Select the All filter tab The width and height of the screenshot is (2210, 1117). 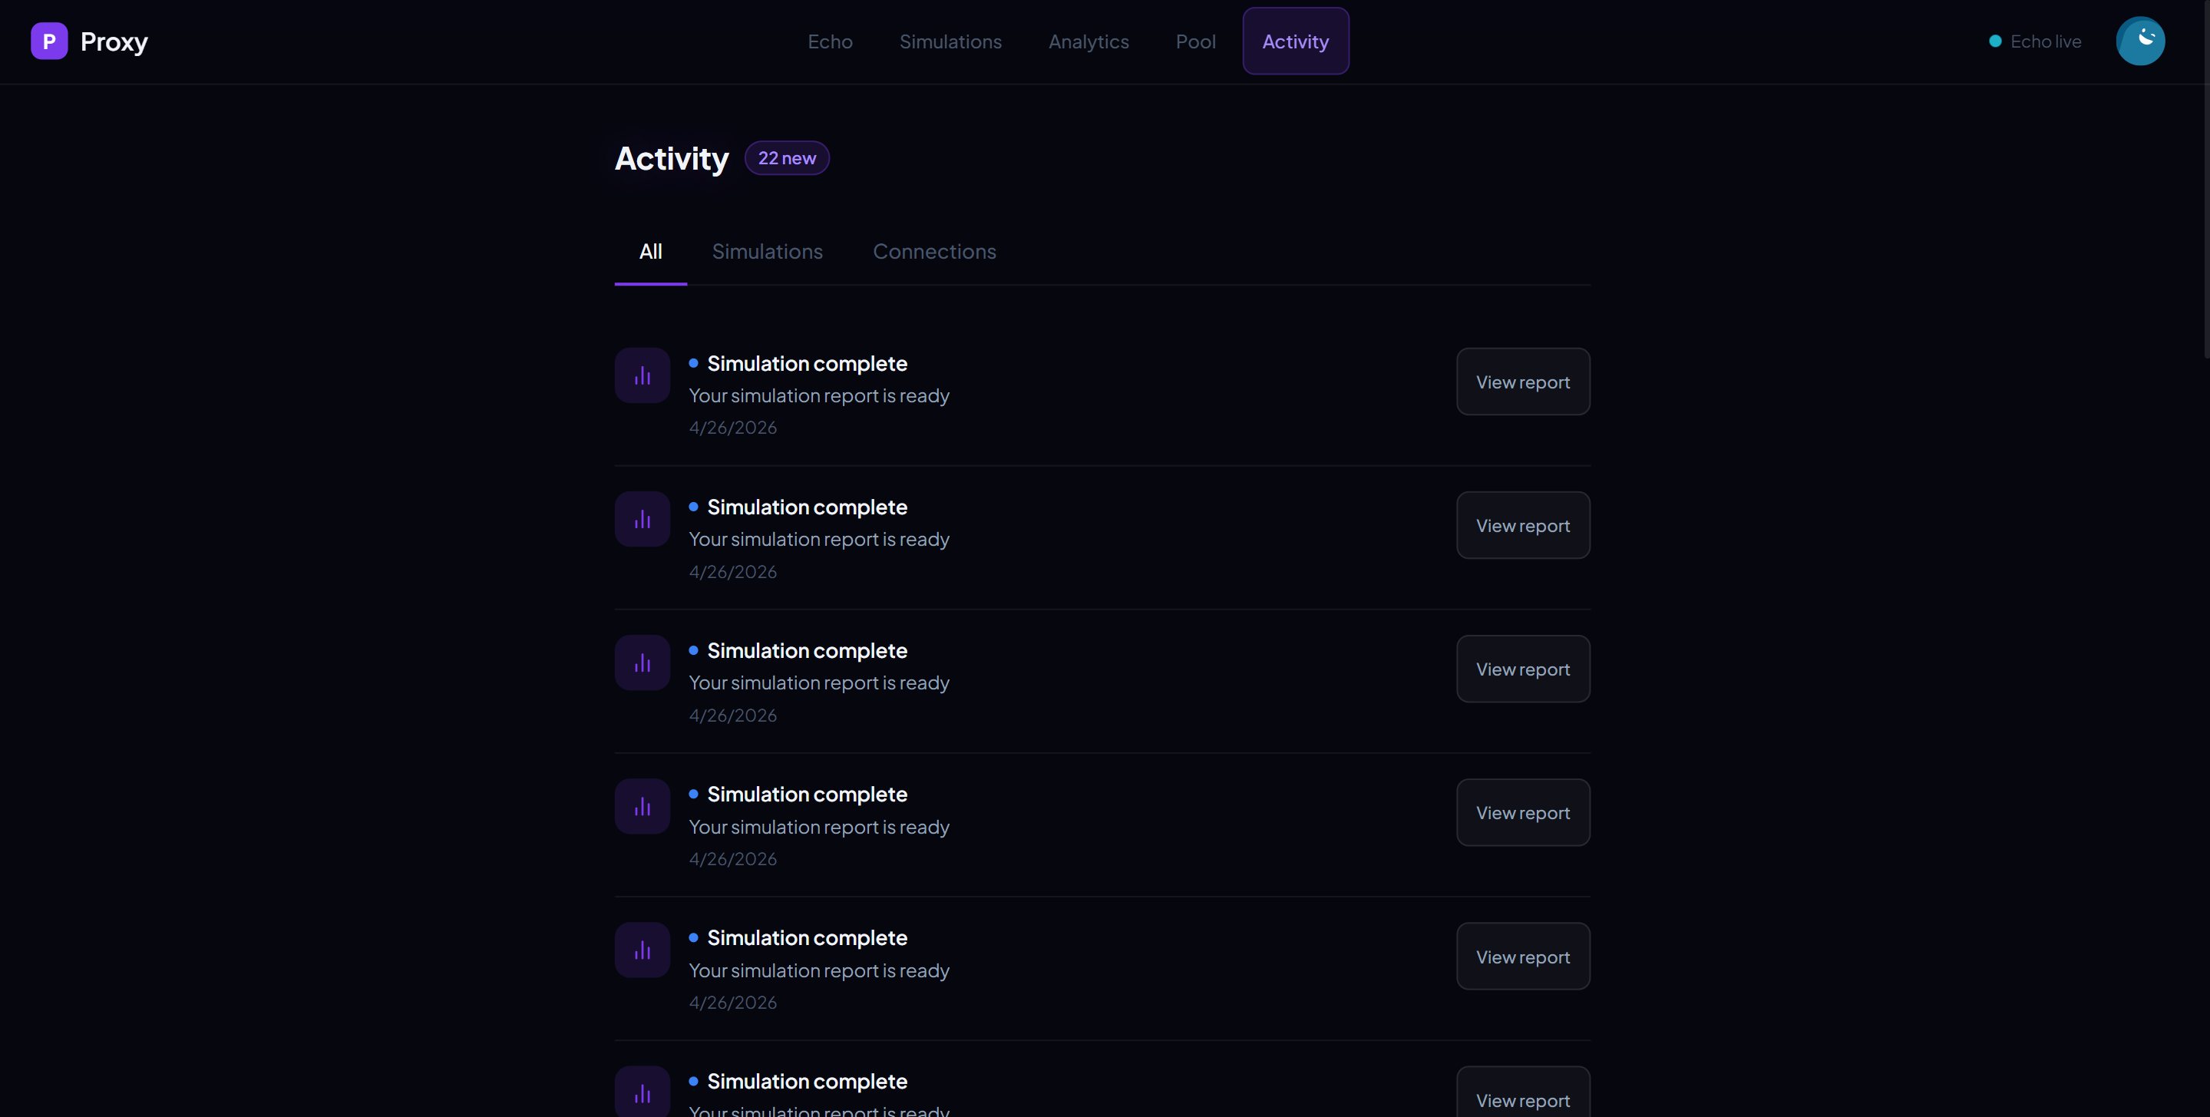[650, 251]
